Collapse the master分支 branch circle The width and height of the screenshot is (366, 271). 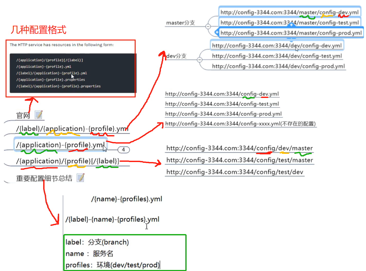tap(208, 26)
